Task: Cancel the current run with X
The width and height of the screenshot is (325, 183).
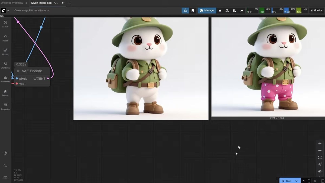Action: (x=315, y=181)
